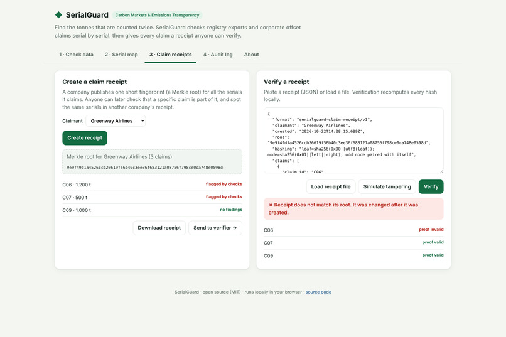Click the green Verify button
The image size is (506, 337).
tap(431, 187)
